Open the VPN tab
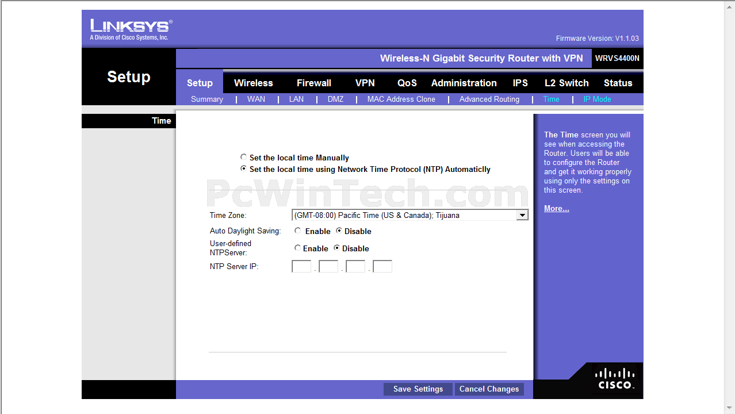The image size is (735, 414). click(365, 83)
